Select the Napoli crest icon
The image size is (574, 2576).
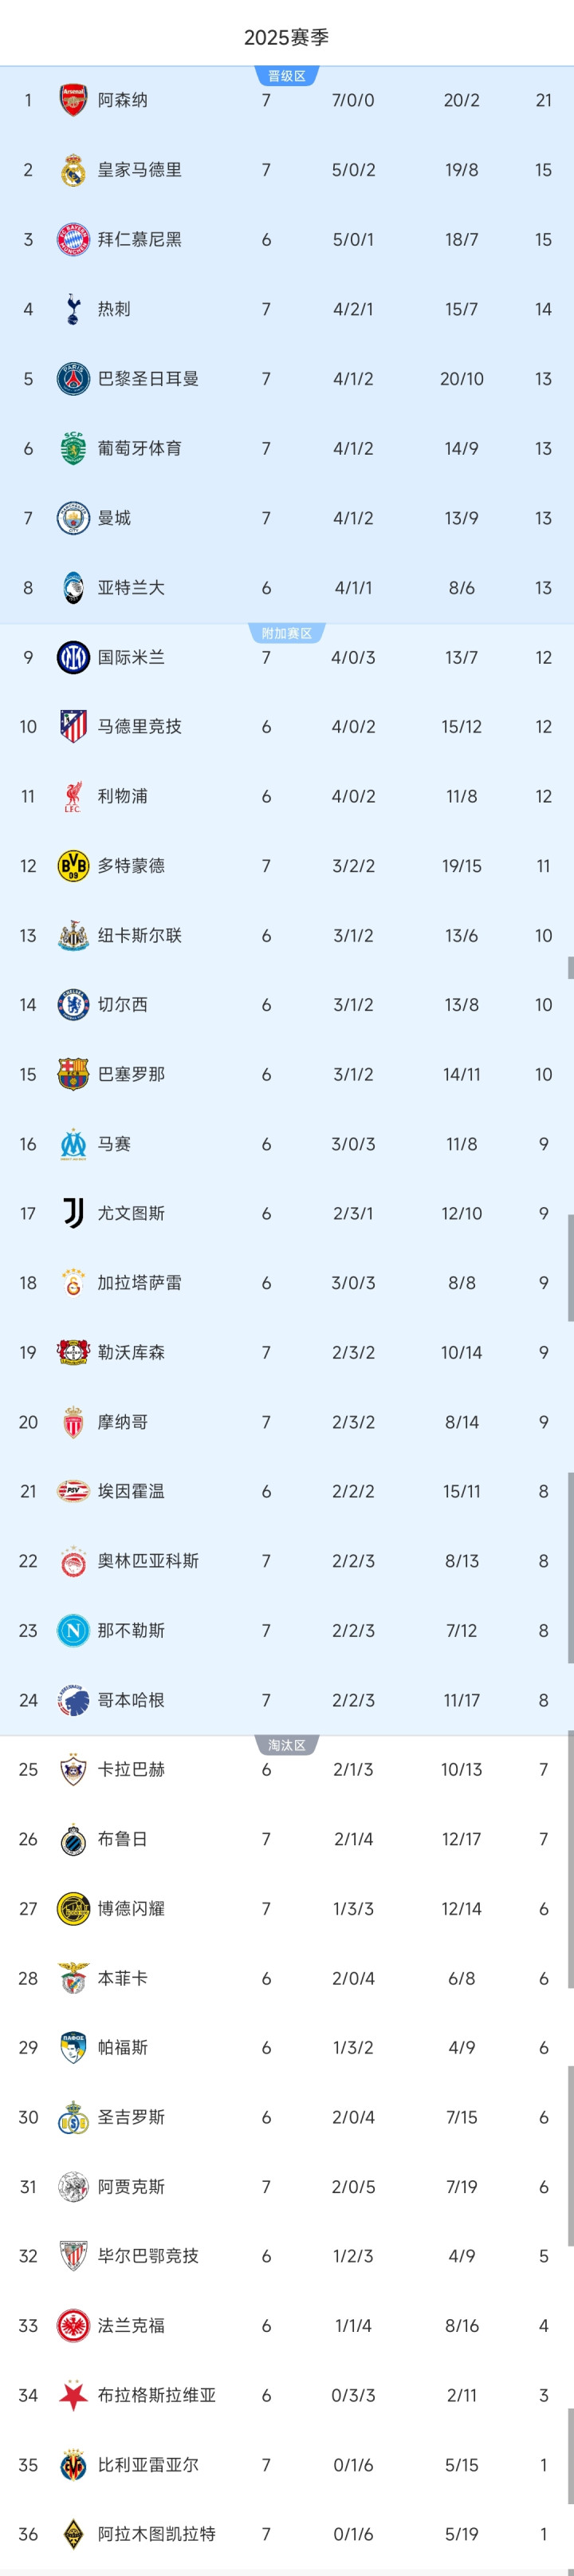click(x=73, y=1630)
